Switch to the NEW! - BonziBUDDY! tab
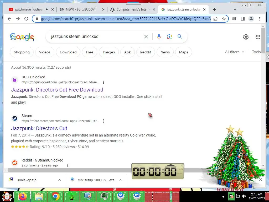269x202 pixels. [81, 9]
